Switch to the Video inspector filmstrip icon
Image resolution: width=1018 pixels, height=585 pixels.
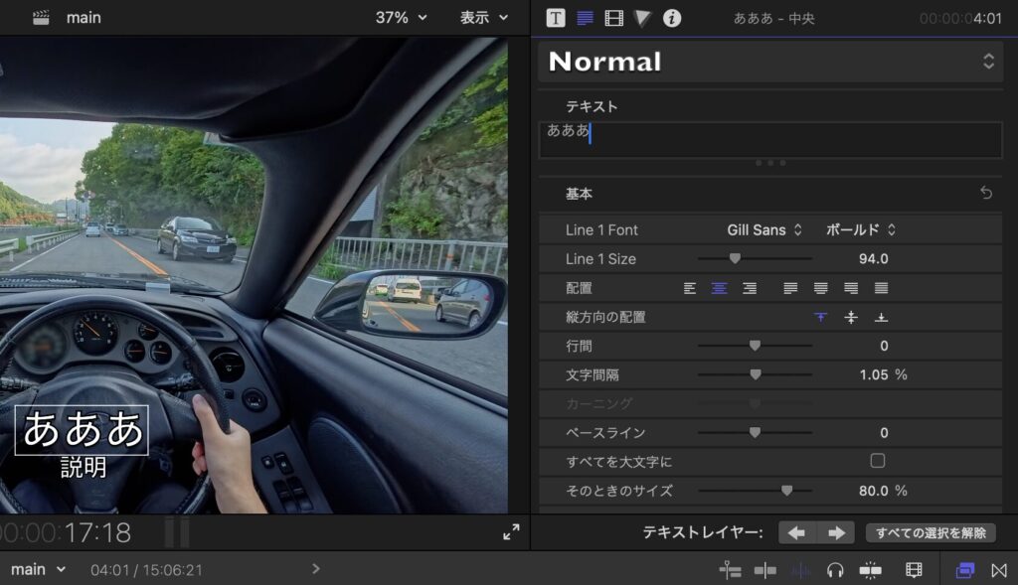614,18
